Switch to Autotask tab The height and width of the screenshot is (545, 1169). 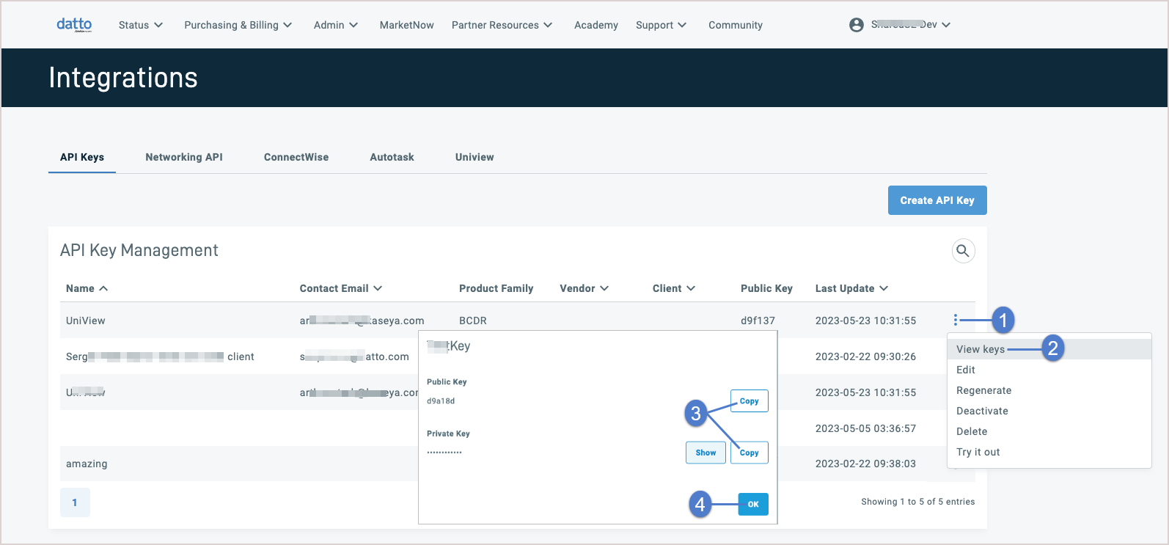click(392, 157)
